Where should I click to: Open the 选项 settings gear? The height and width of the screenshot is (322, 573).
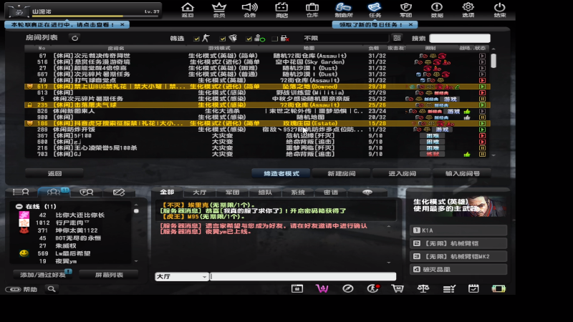coord(468,10)
